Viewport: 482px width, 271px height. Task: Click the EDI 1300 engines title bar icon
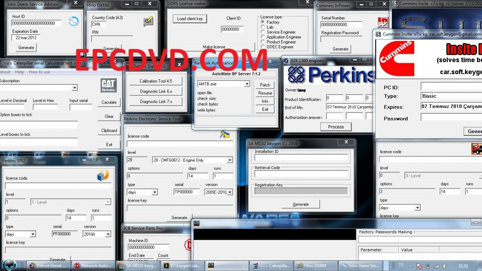286,61
